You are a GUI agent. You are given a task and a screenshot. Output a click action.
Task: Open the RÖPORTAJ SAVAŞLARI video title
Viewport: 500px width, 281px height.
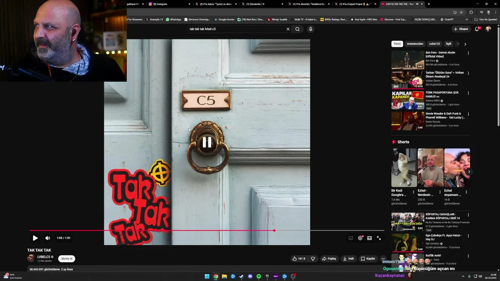[443, 216]
